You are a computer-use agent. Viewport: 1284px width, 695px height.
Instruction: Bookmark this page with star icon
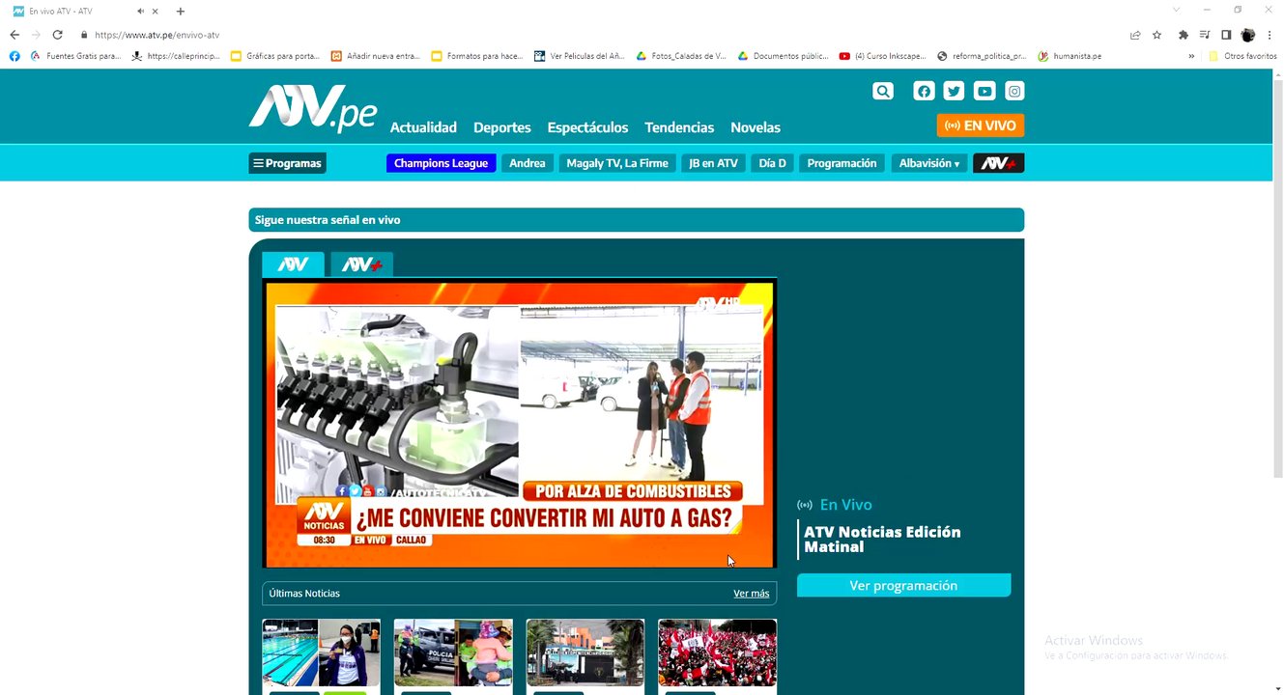1156,35
